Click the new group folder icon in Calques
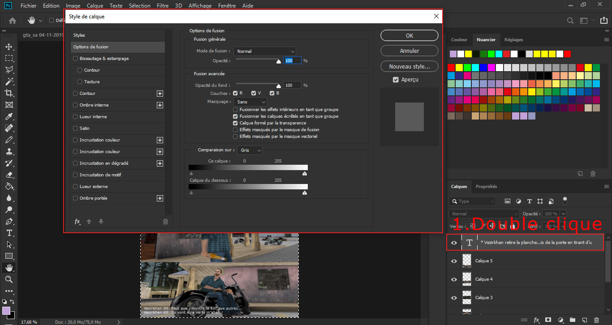Image resolution: width=612 pixels, height=325 pixels. click(x=572, y=320)
